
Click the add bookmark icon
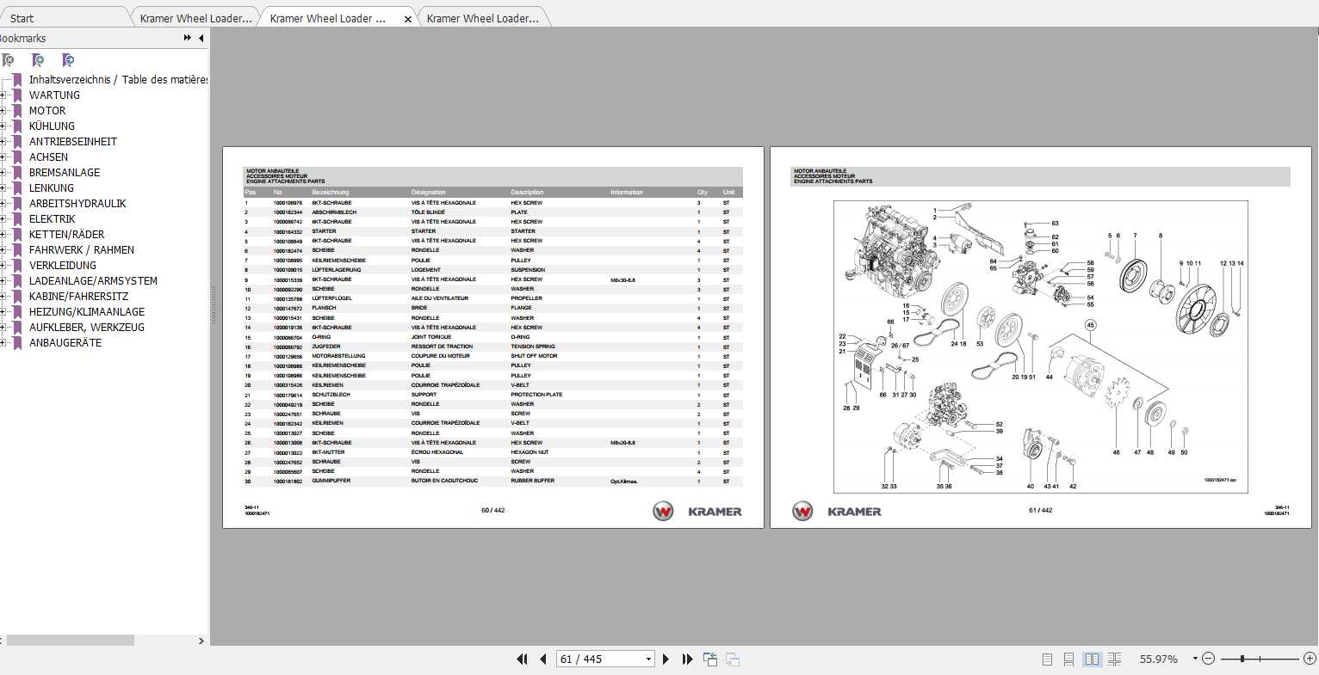click(x=37, y=59)
